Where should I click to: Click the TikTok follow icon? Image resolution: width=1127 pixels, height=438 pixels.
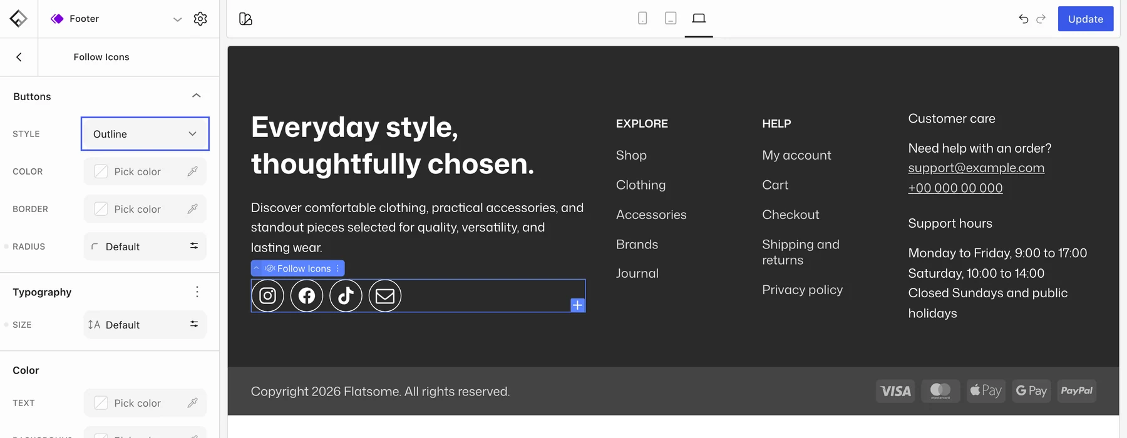point(346,295)
